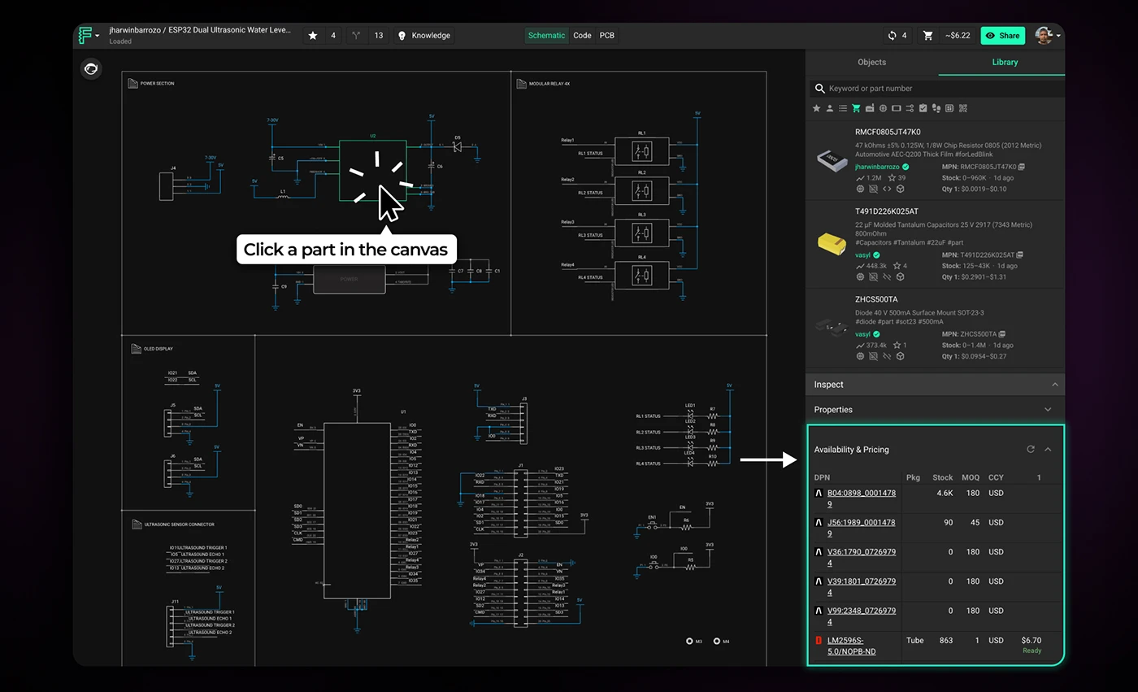Click the refresh pricing icon in Availability & Pricing
Screen dimensions: 1138x692
(1031, 449)
